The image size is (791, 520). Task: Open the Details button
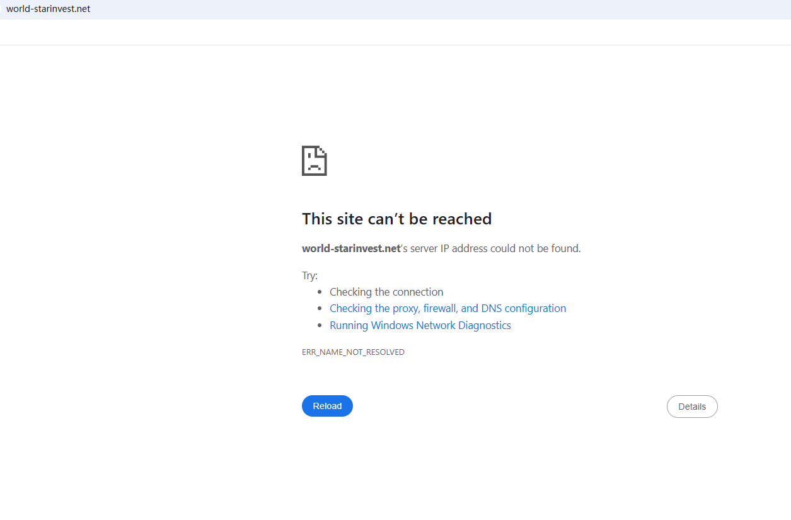pos(691,407)
